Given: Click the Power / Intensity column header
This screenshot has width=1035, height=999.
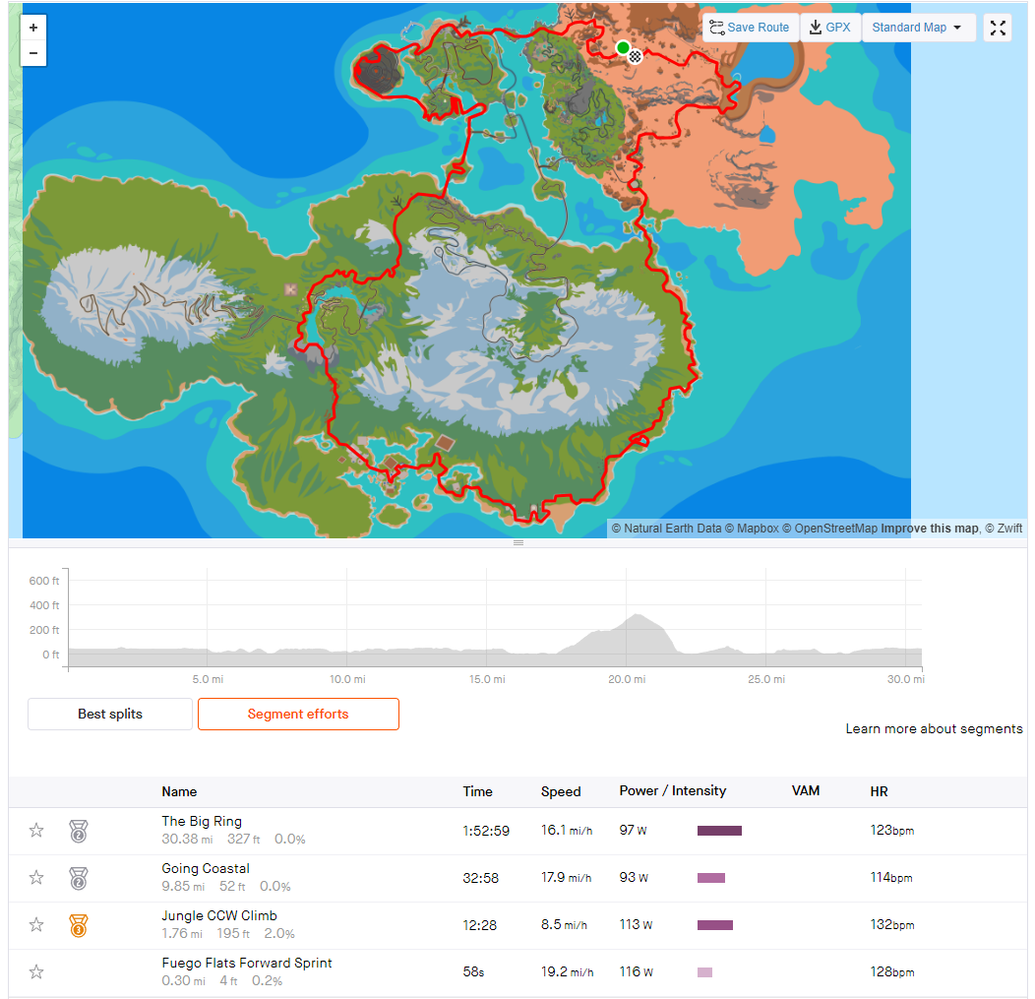Looking at the screenshot, I should (x=673, y=791).
